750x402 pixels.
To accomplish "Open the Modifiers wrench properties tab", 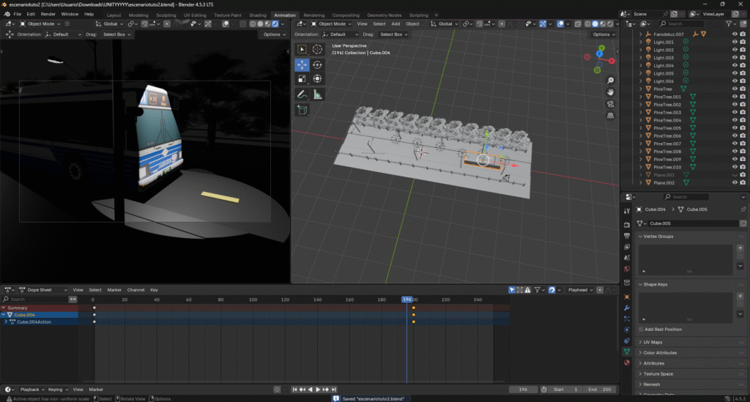I will (x=626, y=308).
